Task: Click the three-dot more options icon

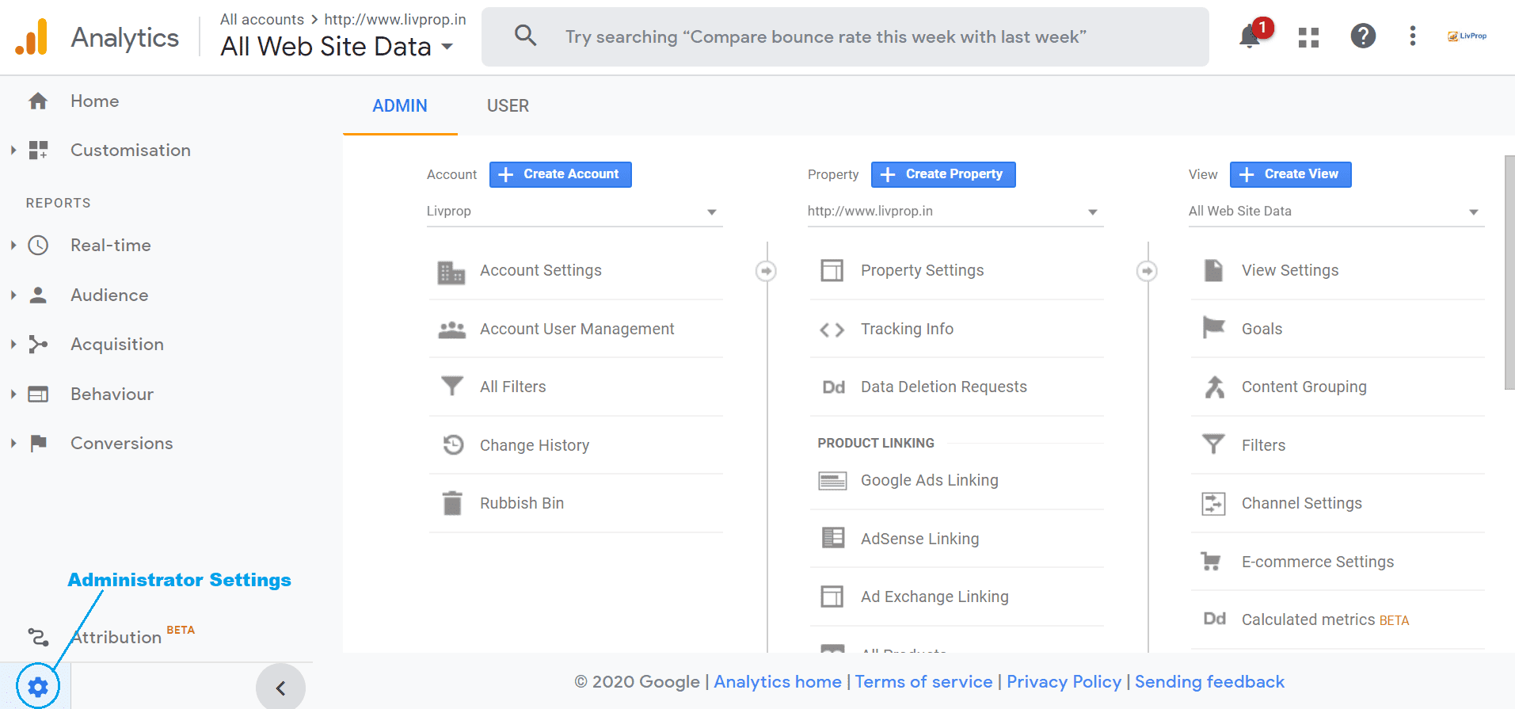Action: pos(1412,36)
